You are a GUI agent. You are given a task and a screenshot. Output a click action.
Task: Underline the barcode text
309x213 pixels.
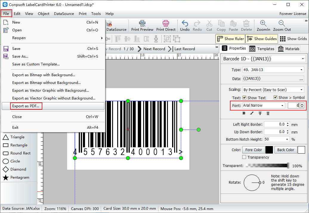coord(268,113)
